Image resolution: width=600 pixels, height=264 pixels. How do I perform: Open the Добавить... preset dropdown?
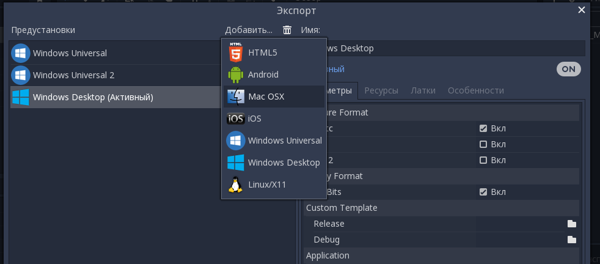click(x=248, y=30)
